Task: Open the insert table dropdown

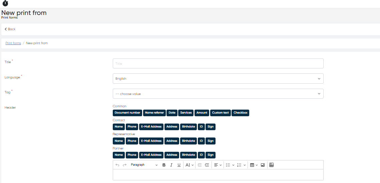Action: [254, 165]
